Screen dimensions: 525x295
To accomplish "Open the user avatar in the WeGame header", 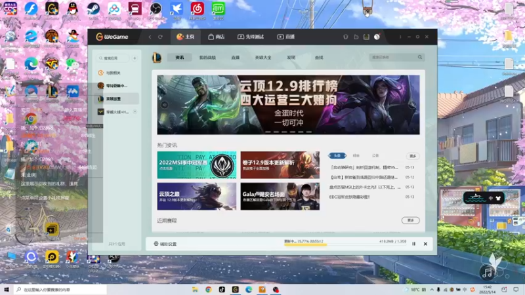I will [377, 37].
